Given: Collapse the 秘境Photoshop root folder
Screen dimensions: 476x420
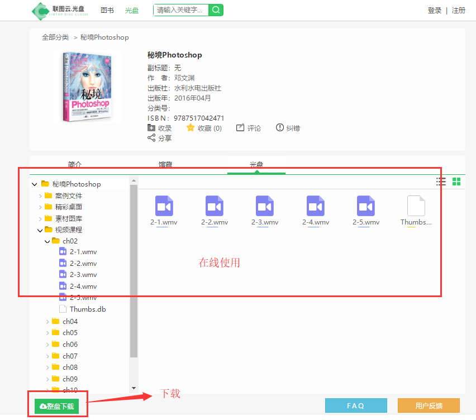Looking at the screenshot, I should (x=35, y=184).
